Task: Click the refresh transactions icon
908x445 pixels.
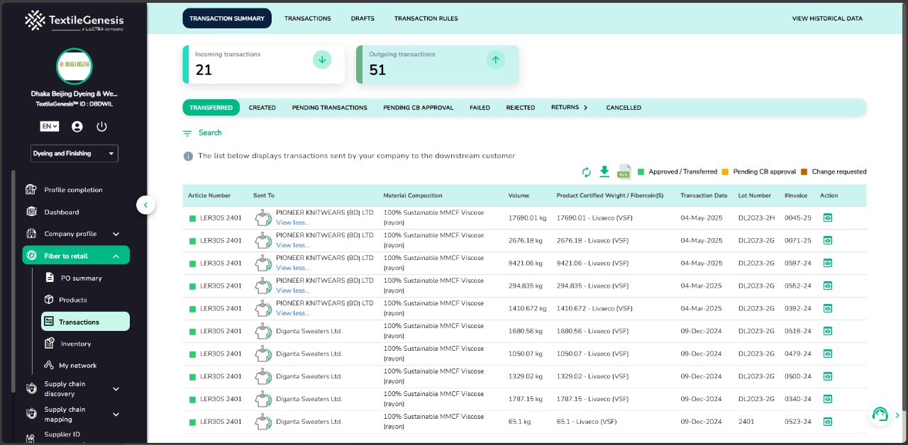Action: pos(587,172)
